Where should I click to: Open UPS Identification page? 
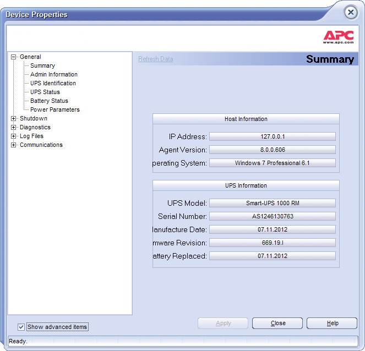tap(53, 83)
